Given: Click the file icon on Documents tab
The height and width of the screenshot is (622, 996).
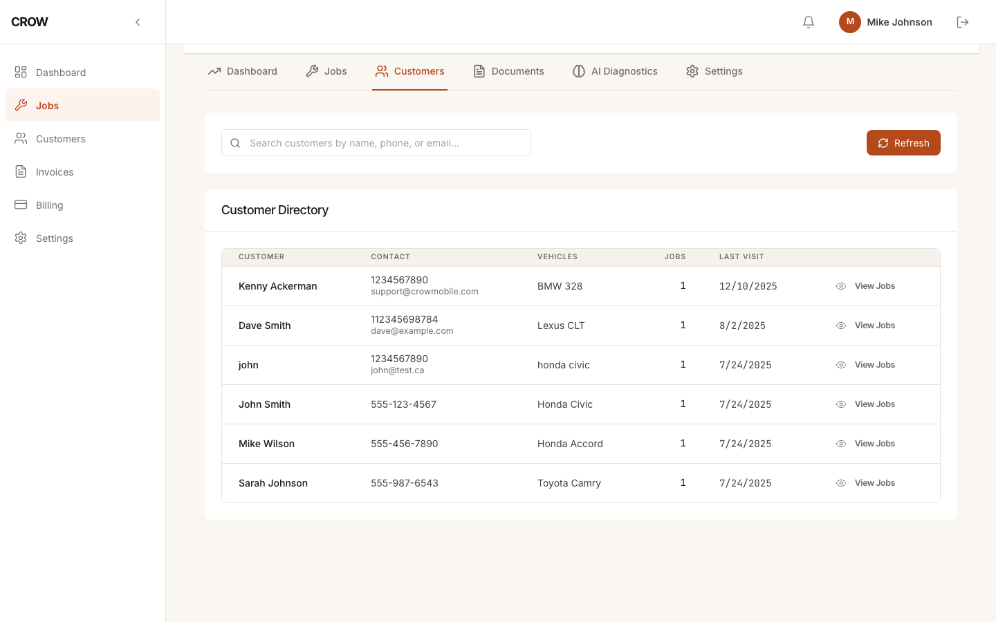Looking at the screenshot, I should point(479,71).
